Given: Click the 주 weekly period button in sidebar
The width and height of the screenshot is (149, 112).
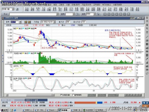Looking at the screenshot, I should coord(147,21).
